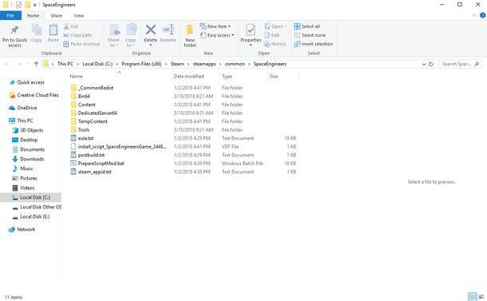Click the Edit ribbon button
Image resolution: width=487 pixels, height=301 pixels.
tap(272, 35)
